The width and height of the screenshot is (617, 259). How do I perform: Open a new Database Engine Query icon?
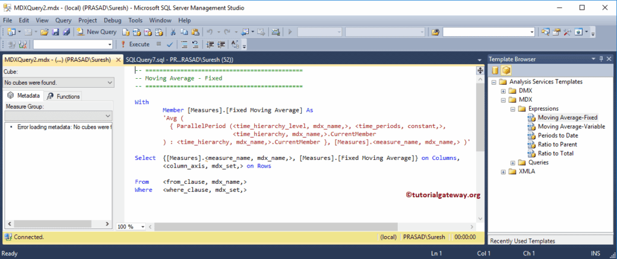pos(125,32)
